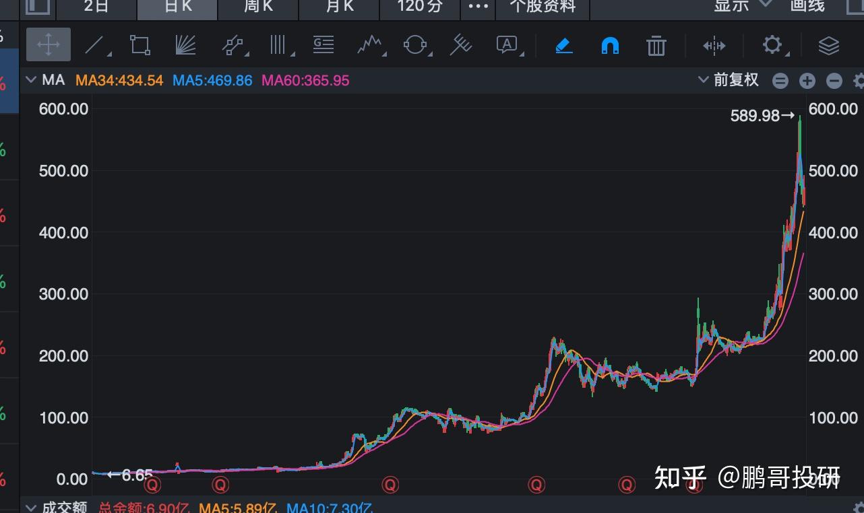864x513 pixels.
Task: Select the text annotation tool
Action: 506,43
